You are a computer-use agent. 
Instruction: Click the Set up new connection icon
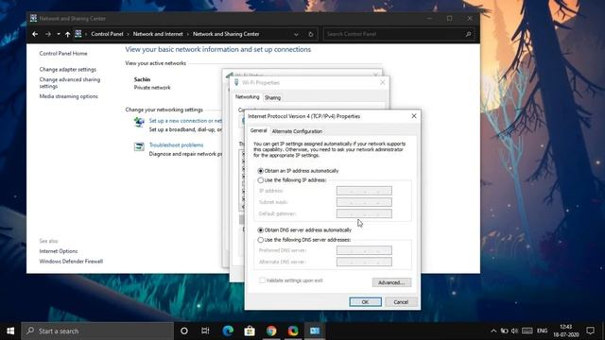pyautogui.click(x=139, y=122)
